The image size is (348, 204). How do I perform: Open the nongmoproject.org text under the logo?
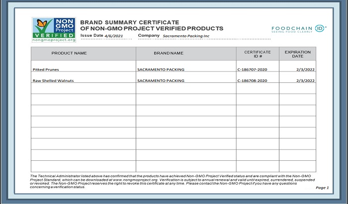[x=54, y=40]
